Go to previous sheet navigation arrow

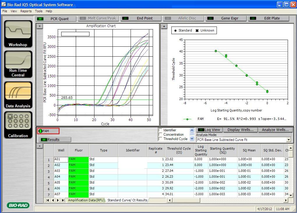pyautogui.click(x=53, y=200)
